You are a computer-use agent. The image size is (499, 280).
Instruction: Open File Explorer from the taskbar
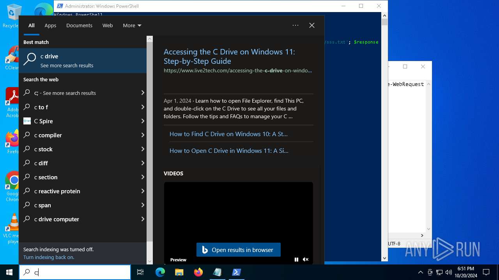point(179,272)
